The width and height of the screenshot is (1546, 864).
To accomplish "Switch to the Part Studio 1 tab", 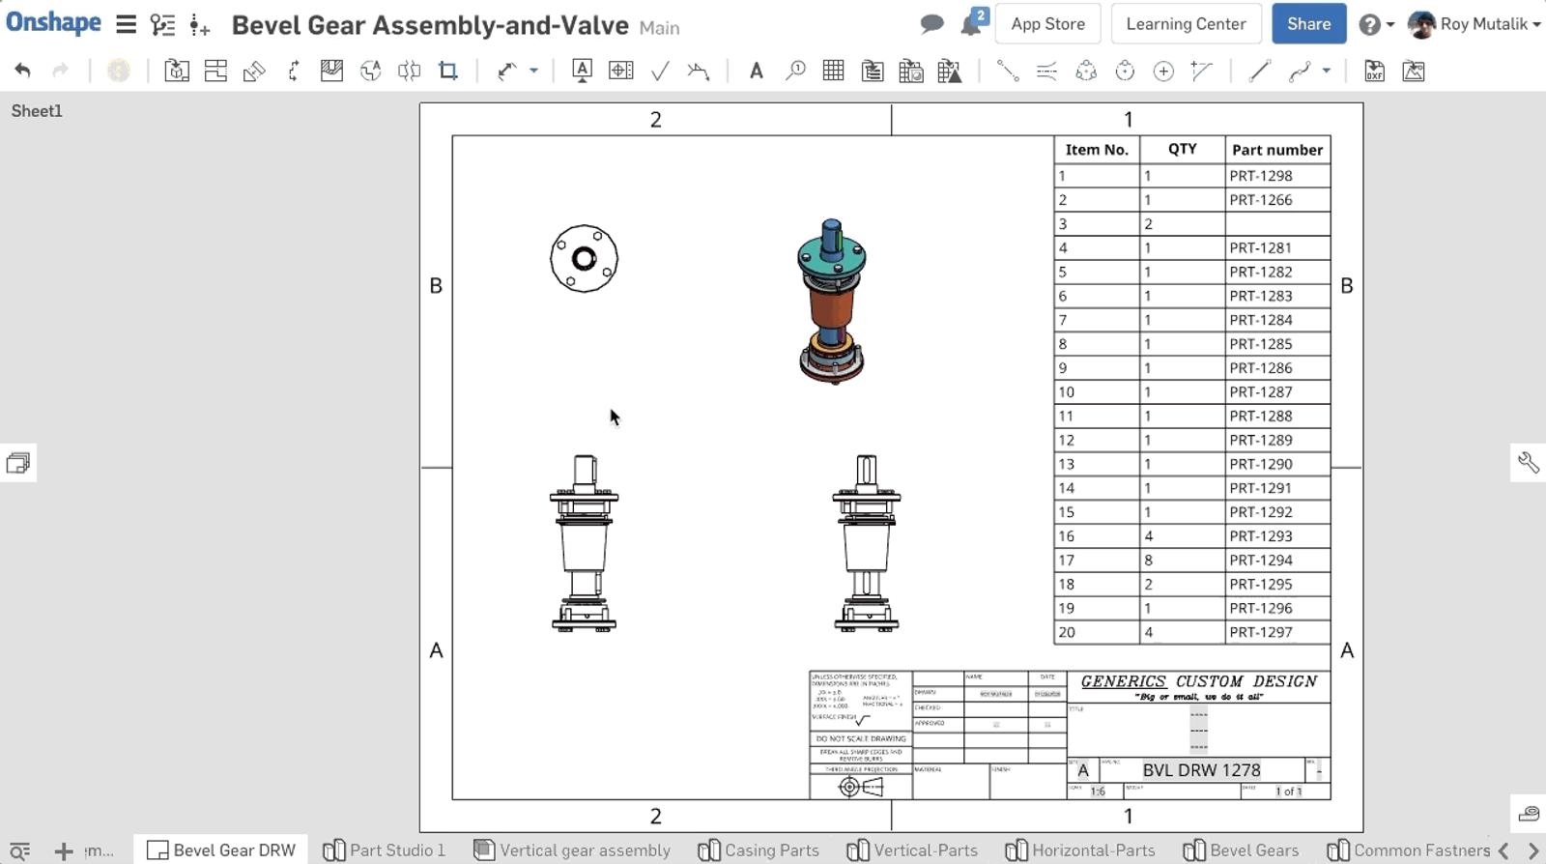I will click(385, 850).
